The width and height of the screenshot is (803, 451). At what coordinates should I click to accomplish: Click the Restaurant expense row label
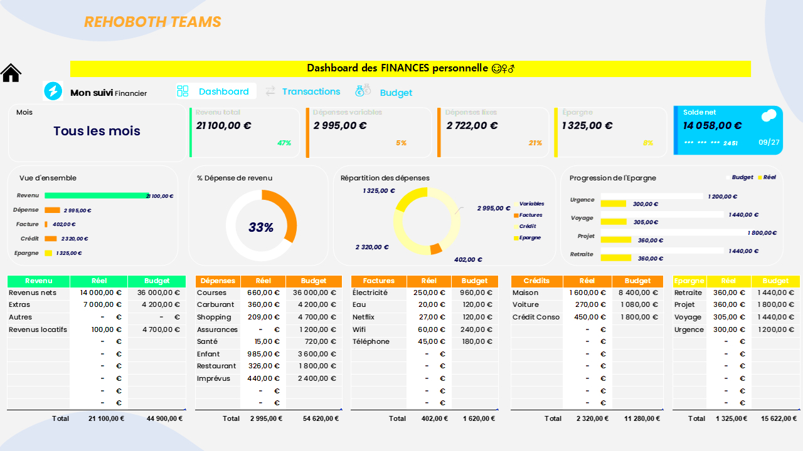pos(216,366)
